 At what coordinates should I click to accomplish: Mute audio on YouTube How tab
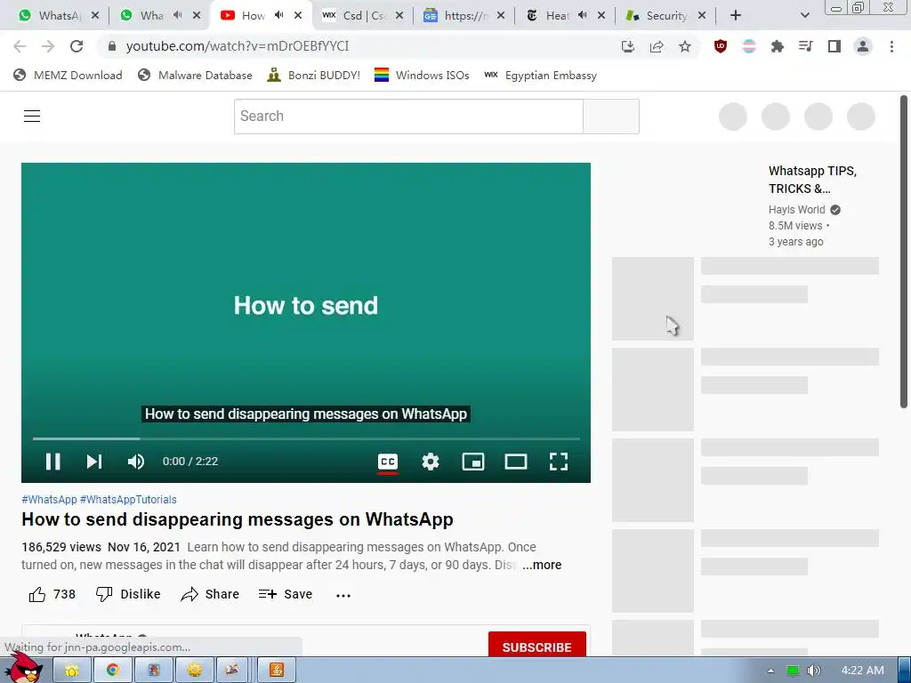(x=278, y=15)
